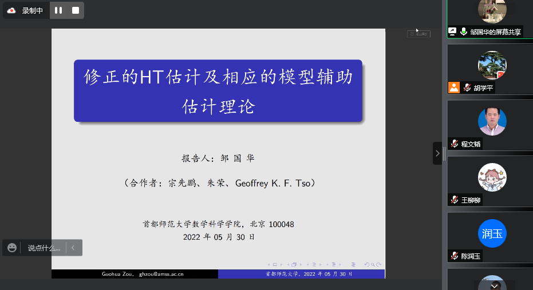
Task: Toggle 胡学平's muted microphone
Action: pos(467,88)
